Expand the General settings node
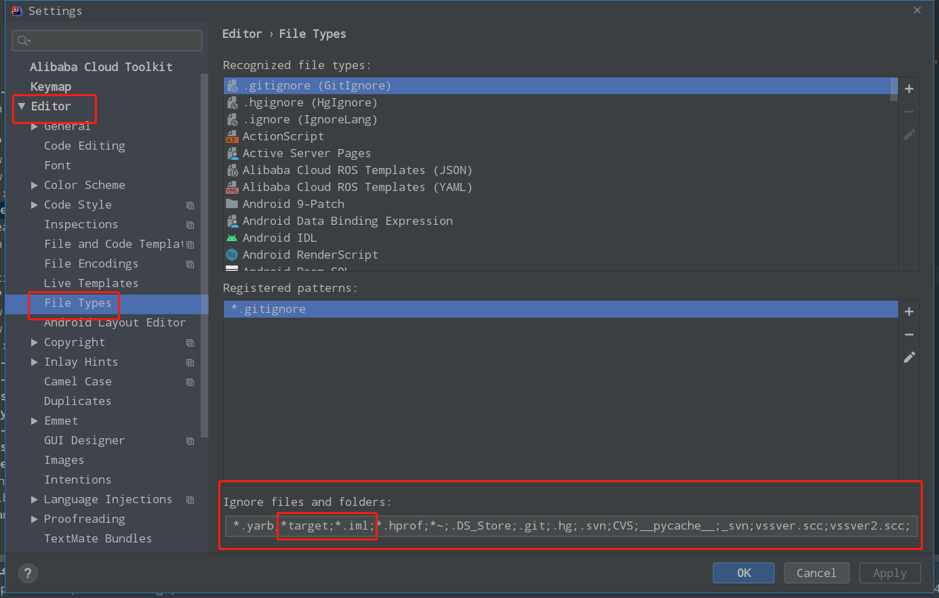The width and height of the screenshot is (939, 598). click(35, 127)
